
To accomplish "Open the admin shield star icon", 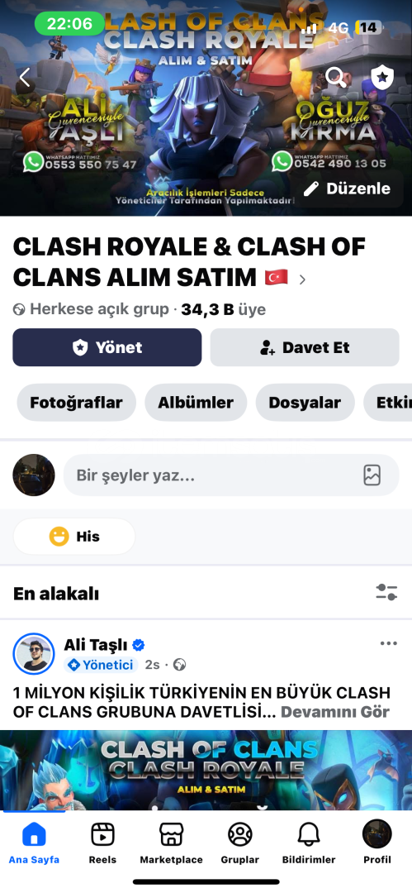I will (x=381, y=77).
